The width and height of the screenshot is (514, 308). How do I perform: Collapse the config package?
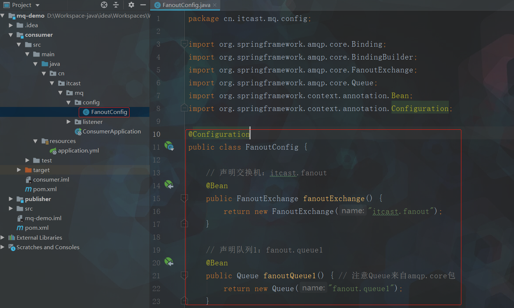[68, 103]
